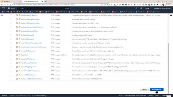Click the Cancel button
The height and width of the screenshot is (97, 173).
pos(144,89)
